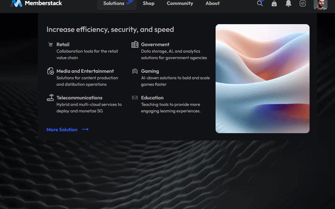The height and width of the screenshot is (209, 335).
Task: Click the More Solution arrow icon
Action: [85, 129]
